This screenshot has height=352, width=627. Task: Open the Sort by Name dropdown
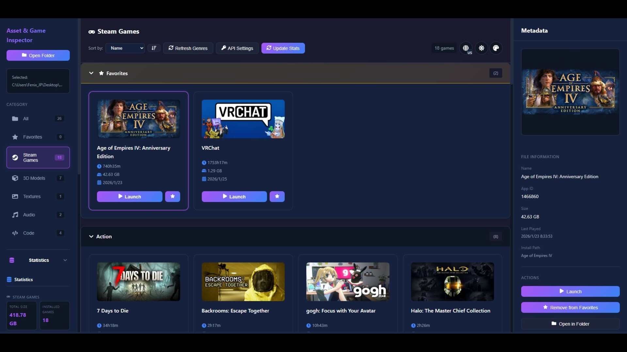coord(125,48)
